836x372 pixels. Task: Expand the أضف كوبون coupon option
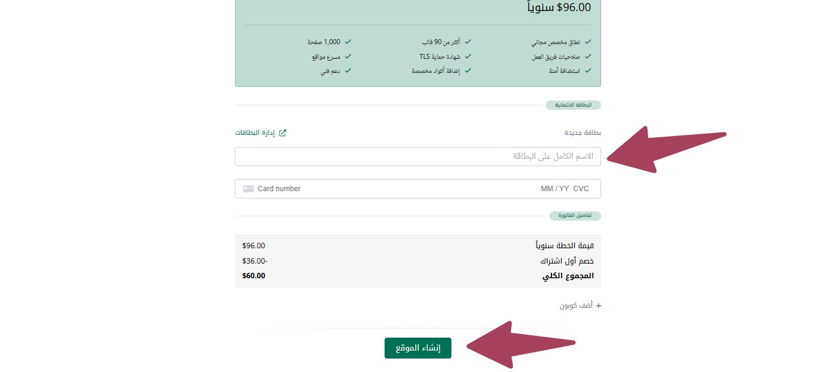coord(577,306)
